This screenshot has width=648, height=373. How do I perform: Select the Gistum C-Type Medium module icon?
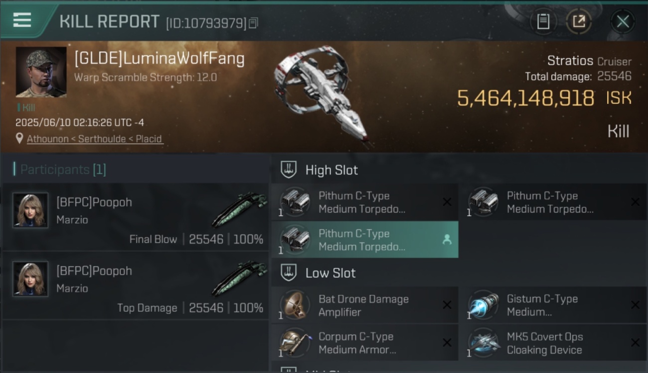483,305
